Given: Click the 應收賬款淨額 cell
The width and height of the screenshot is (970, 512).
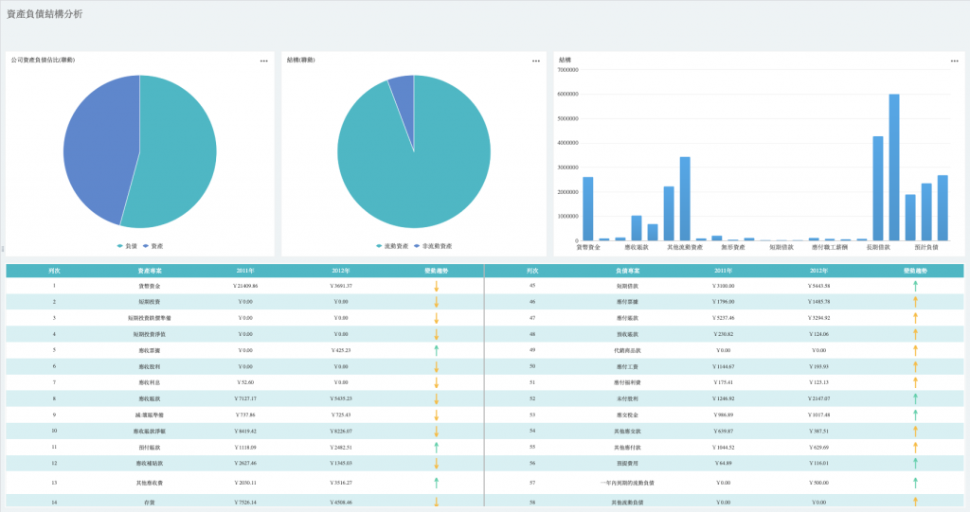Looking at the screenshot, I should coord(149,431).
